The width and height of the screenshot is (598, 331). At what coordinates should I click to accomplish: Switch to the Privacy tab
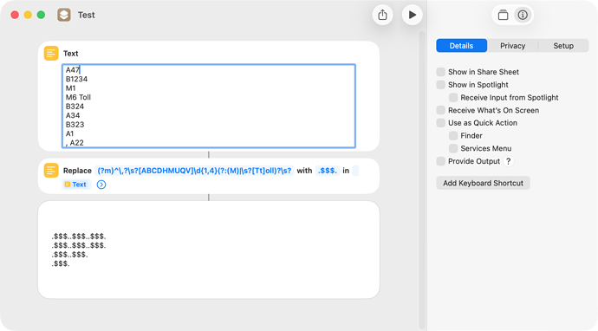pos(512,46)
